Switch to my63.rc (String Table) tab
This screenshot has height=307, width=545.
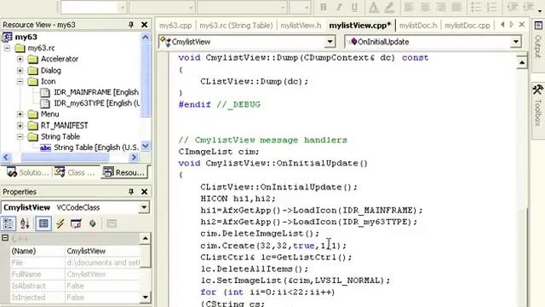coord(236,26)
